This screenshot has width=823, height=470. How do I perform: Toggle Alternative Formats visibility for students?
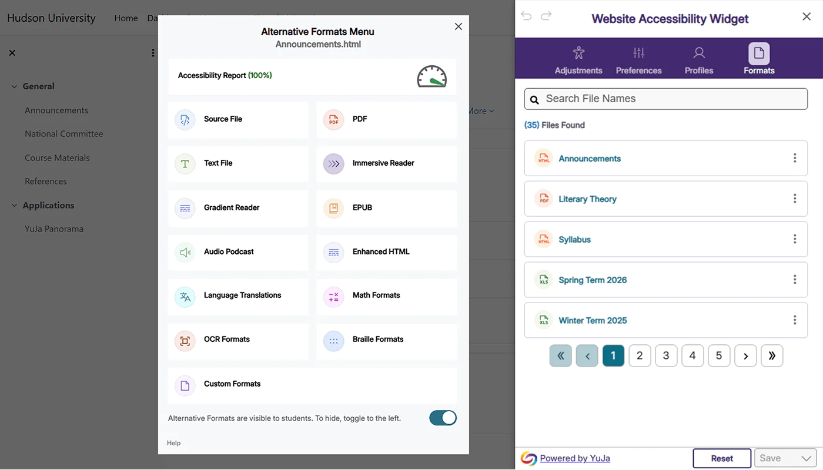(443, 418)
